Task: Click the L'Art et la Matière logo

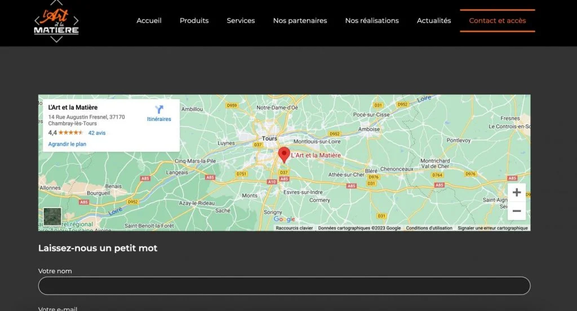Action: point(56,21)
